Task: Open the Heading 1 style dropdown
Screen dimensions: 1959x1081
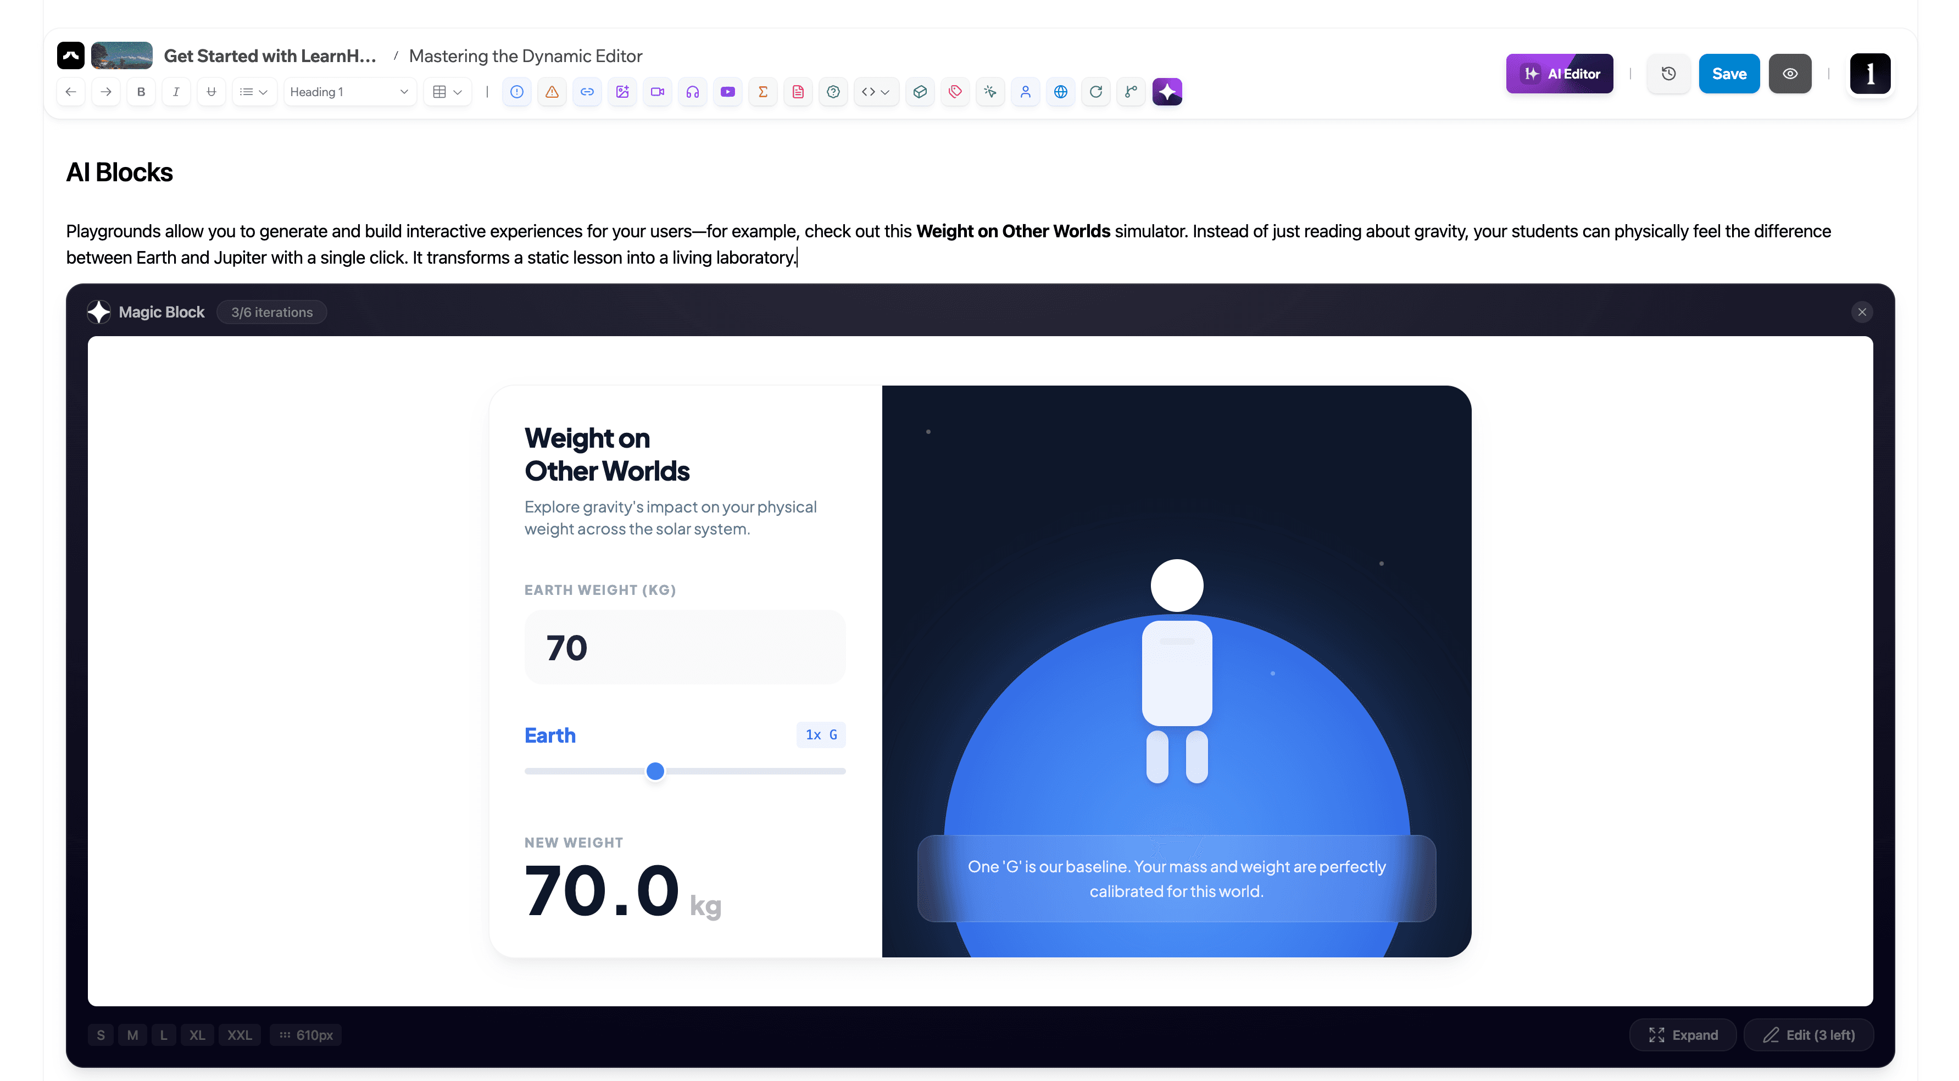Action: click(349, 91)
